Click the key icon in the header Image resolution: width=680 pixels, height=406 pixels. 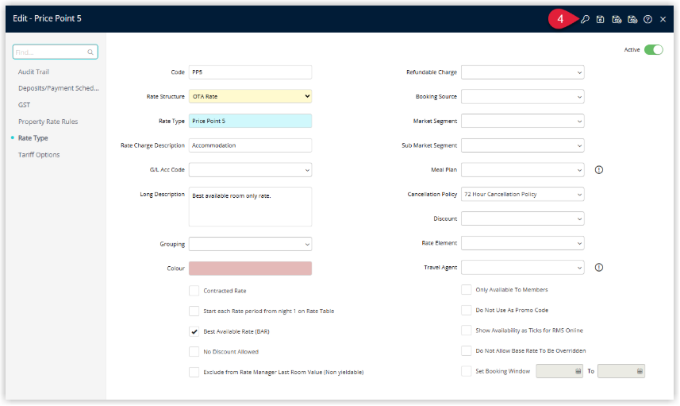(x=585, y=19)
